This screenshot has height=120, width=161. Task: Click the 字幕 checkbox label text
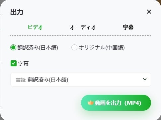click(24, 63)
